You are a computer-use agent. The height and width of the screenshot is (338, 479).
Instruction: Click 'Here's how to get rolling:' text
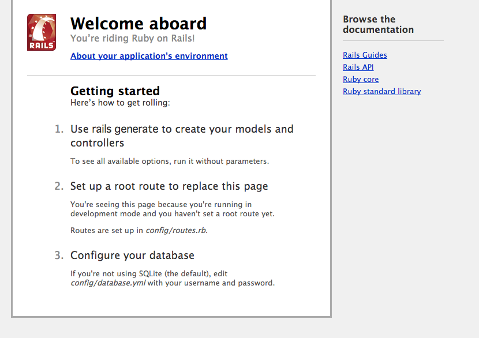pyautogui.click(x=120, y=103)
